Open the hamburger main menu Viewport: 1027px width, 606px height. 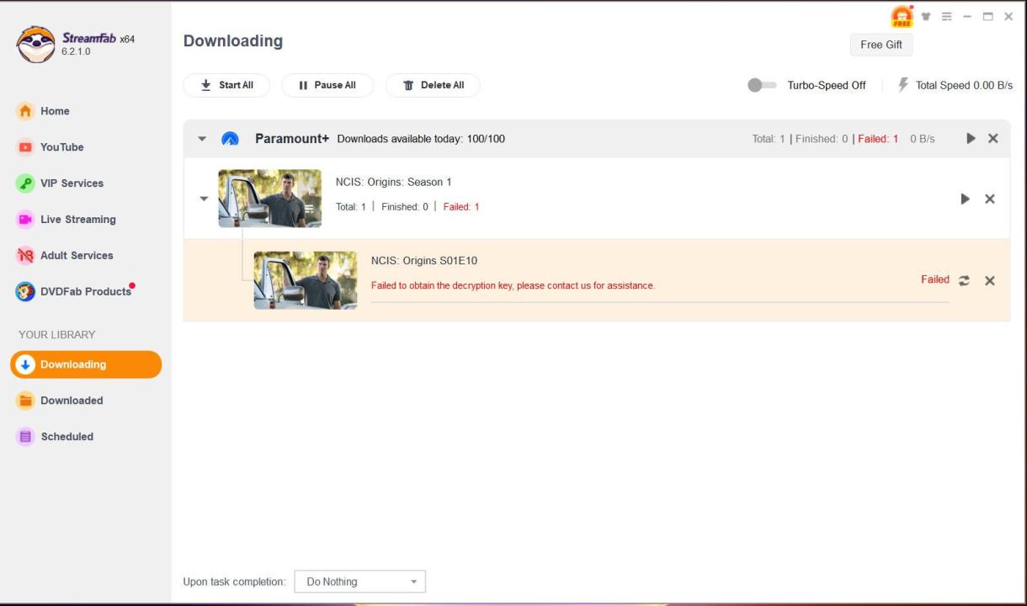pos(947,16)
